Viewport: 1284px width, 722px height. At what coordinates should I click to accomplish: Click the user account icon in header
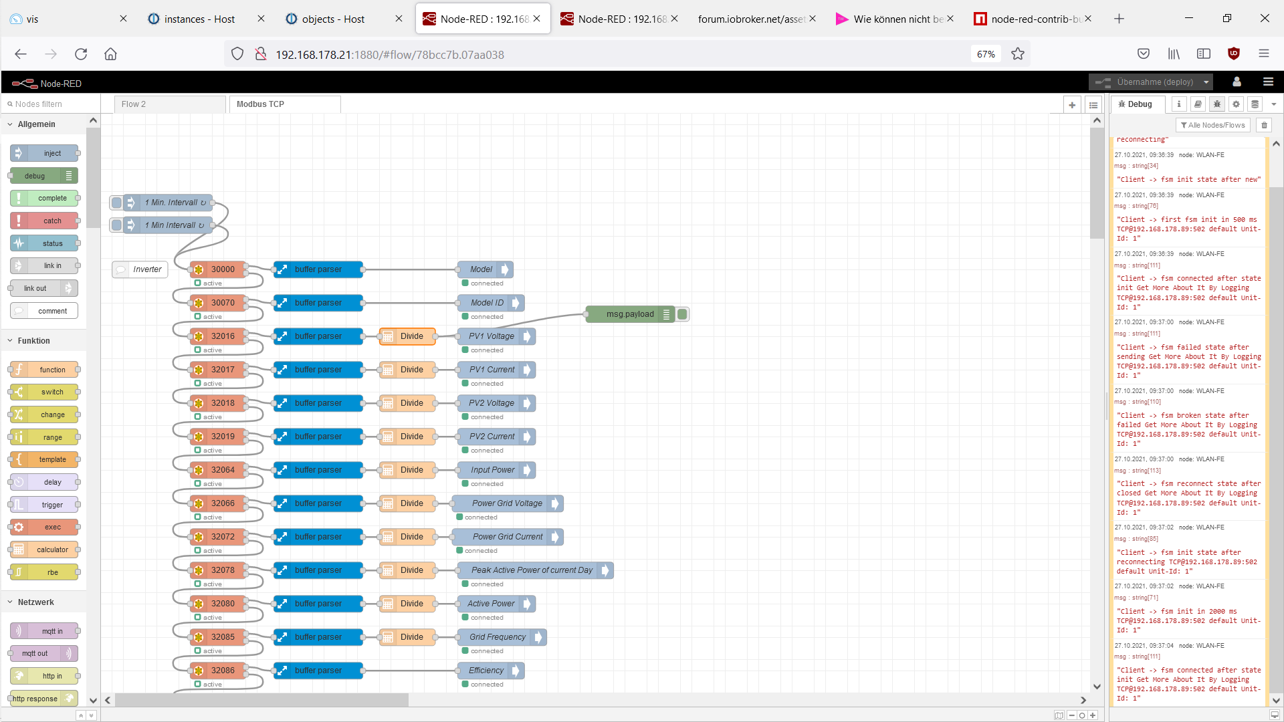coord(1237,82)
